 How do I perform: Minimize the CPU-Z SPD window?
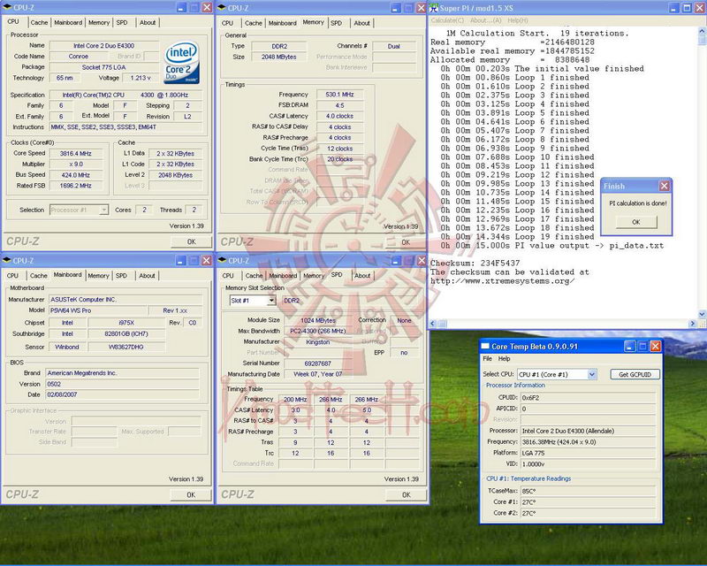tap(395, 260)
